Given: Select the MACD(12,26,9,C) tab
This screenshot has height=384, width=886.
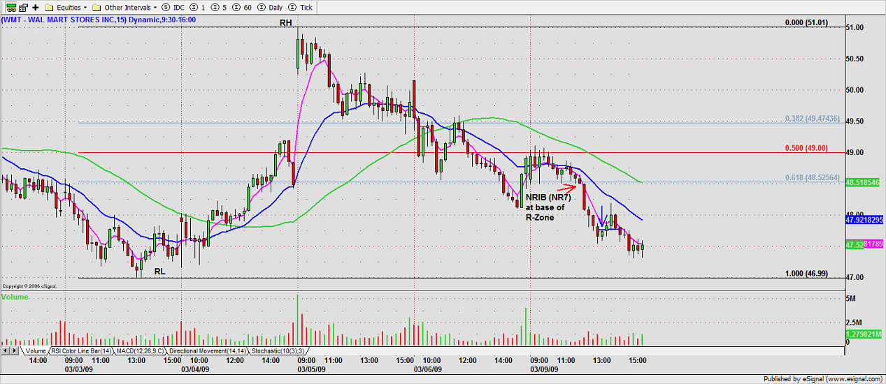Looking at the screenshot, I should point(140,350).
